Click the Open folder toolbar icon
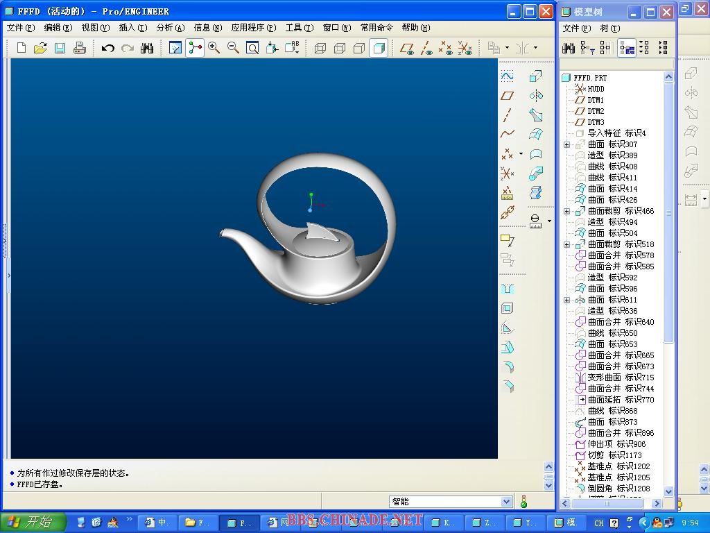Viewport: 710px width, 533px height. [x=40, y=48]
